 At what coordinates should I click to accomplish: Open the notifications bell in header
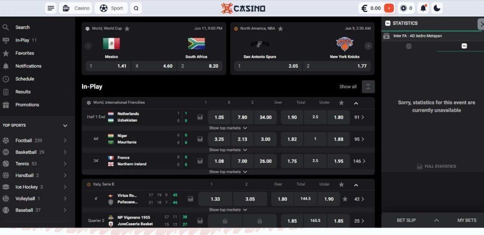pyautogui.click(x=423, y=8)
